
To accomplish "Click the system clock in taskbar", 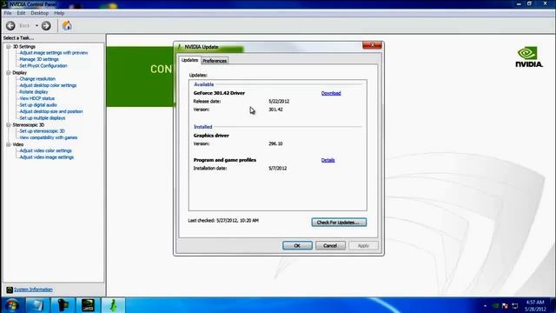I will [535, 305].
